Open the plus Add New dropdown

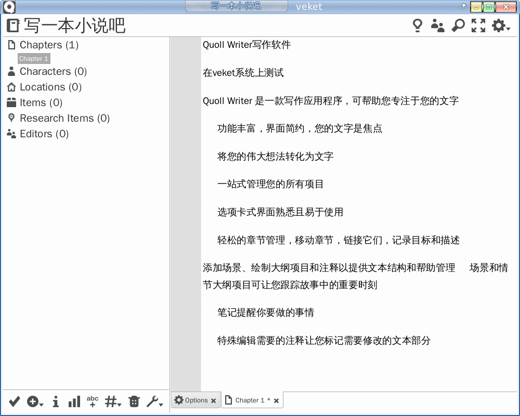point(35,401)
